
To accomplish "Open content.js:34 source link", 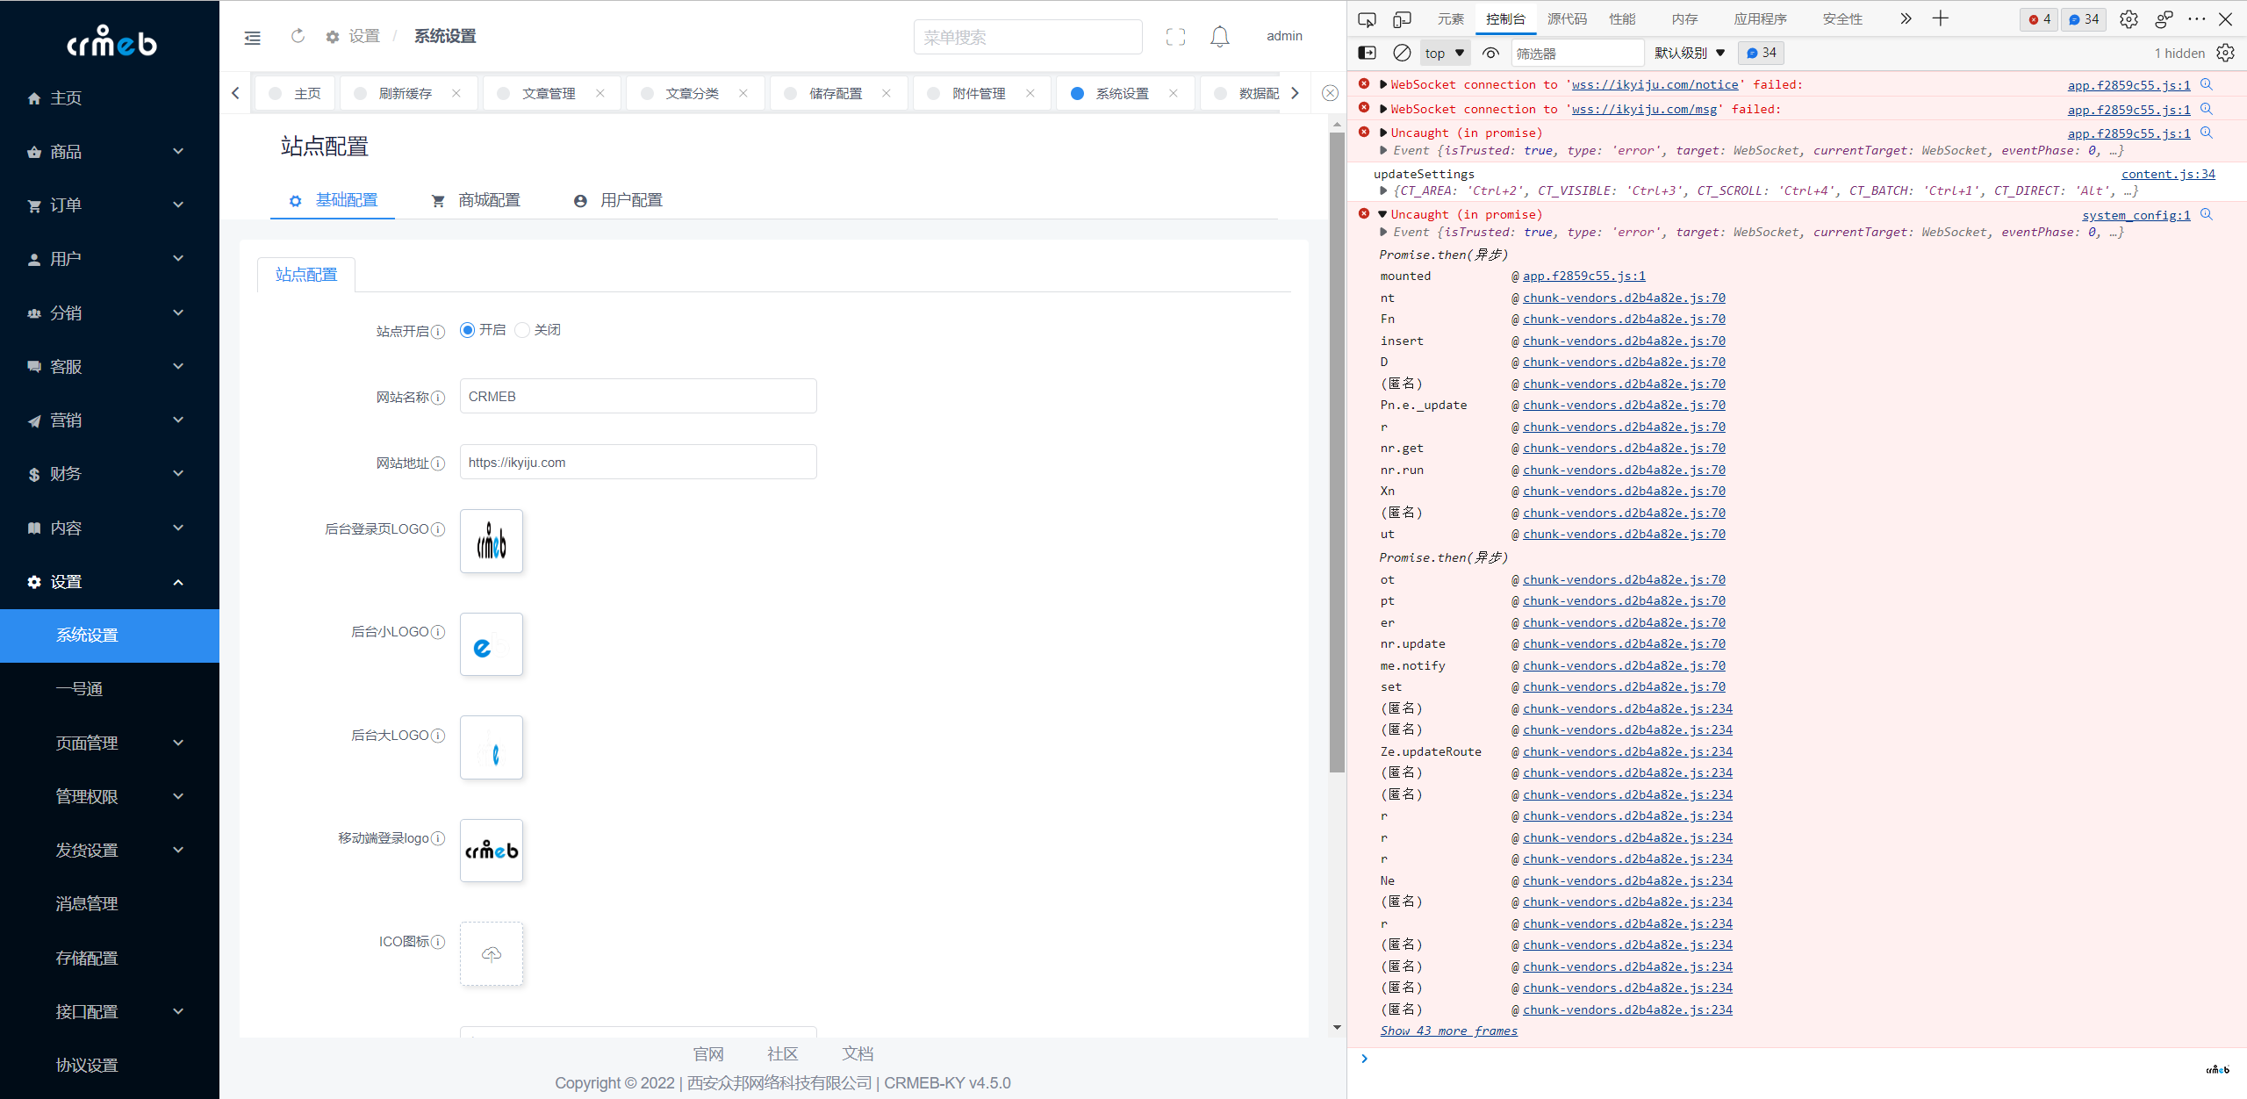I will point(2168,174).
